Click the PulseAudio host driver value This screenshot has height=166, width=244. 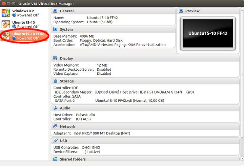point(85,115)
